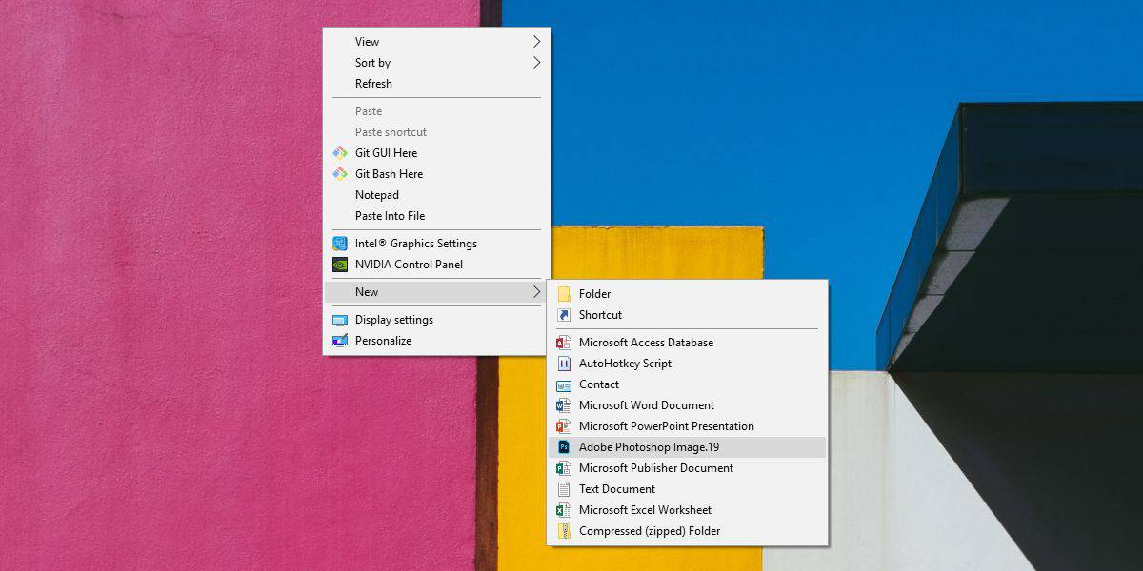The height and width of the screenshot is (571, 1143).
Task: Click the Microsoft Word Document icon
Action: pyautogui.click(x=564, y=405)
